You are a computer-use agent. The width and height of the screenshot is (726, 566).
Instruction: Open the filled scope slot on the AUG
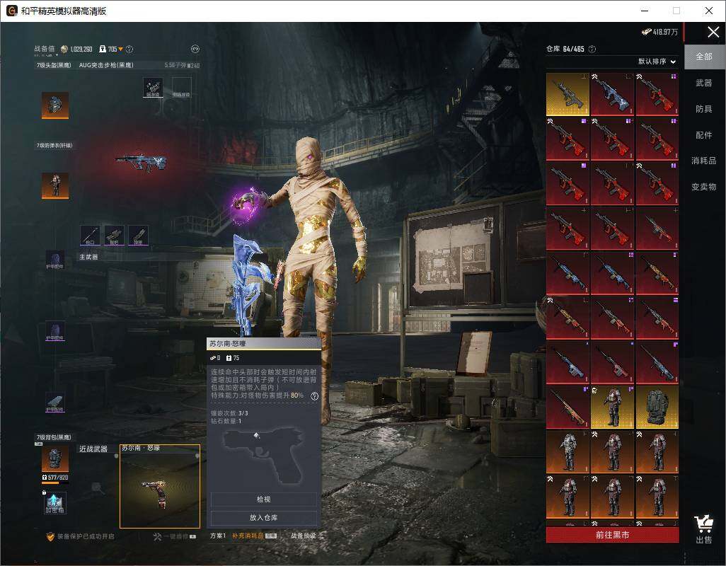click(153, 88)
